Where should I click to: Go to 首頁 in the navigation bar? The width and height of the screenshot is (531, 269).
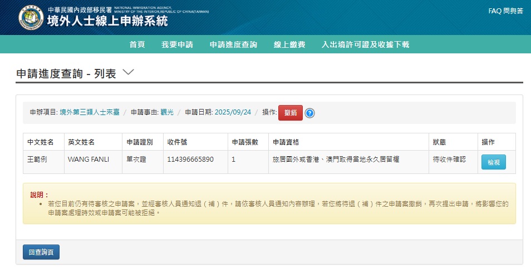[x=137, y=44]
